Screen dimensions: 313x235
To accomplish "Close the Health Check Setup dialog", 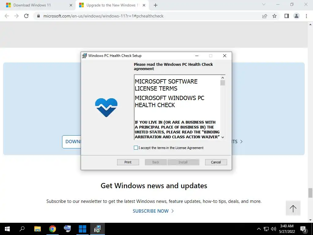I will click(x=225, y=56).
